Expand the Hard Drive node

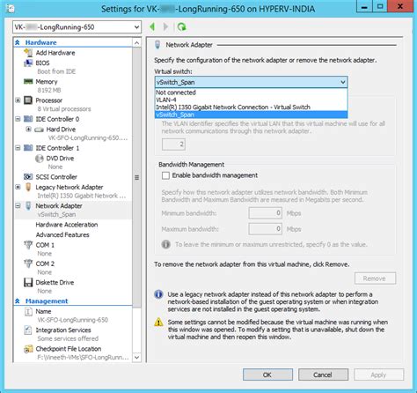(x=28, y=130)
